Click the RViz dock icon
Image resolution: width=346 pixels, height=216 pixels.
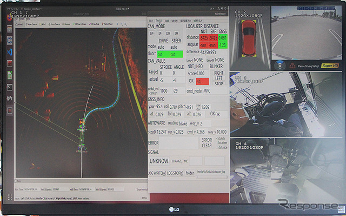pos(10,99)
